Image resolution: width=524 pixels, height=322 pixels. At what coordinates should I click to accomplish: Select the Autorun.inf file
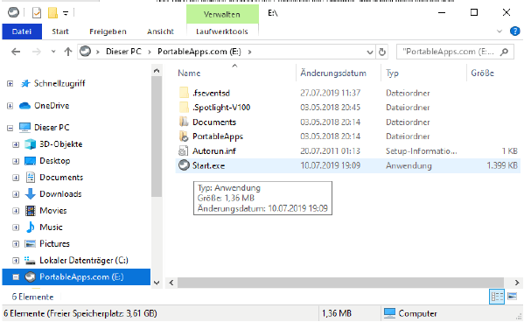(214, 151)
